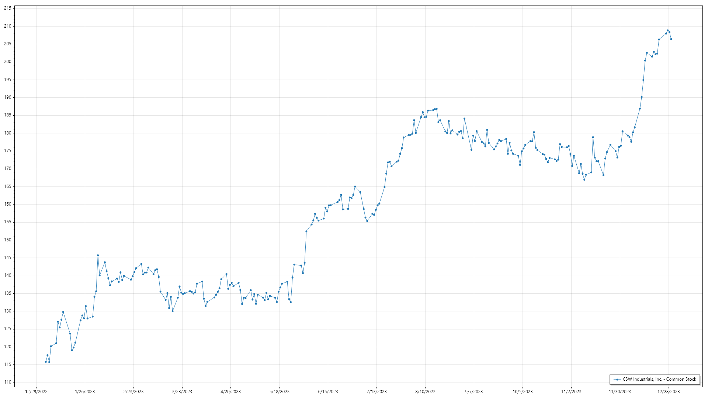Click the 215 value on the y-axis
The height and width of the screenshot is (398, 708).
click(x=8, y=8)
